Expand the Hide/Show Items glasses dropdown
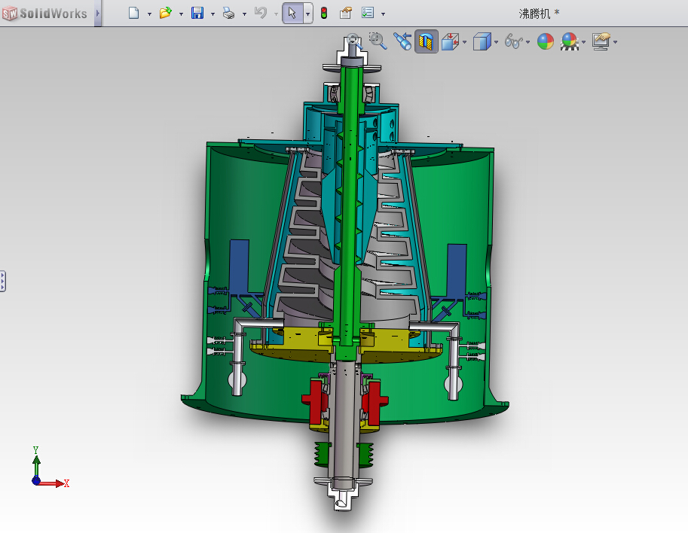688x533 pixels. [x=527, y=42]
